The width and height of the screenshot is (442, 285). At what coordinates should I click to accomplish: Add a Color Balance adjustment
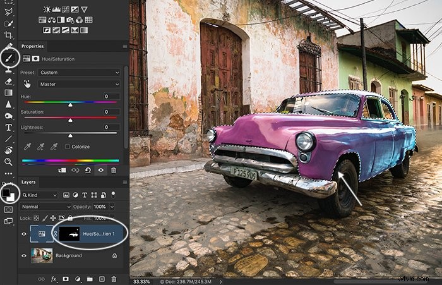pos(52,20)
